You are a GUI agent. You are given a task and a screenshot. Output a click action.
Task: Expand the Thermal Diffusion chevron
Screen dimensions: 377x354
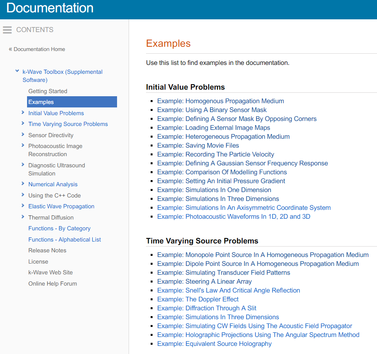23,217
